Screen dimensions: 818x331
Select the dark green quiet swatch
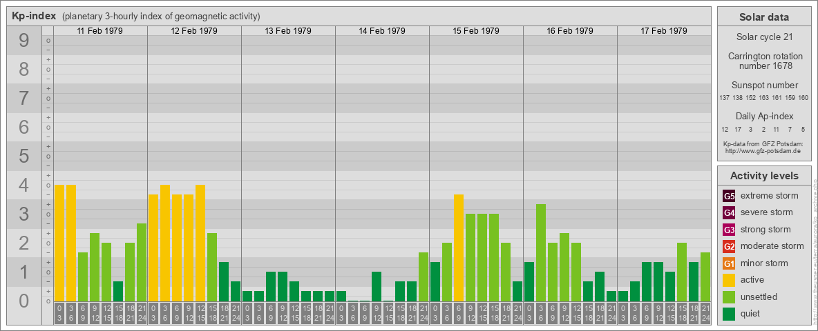(729, 313)
